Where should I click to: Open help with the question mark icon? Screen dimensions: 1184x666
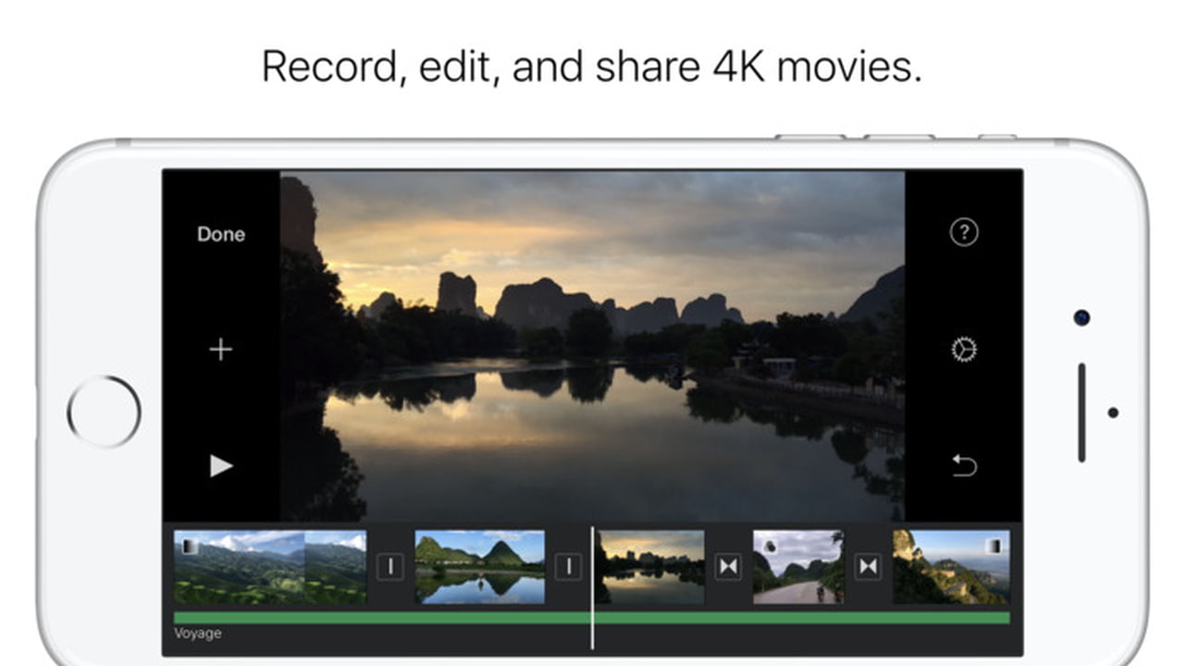964,232
